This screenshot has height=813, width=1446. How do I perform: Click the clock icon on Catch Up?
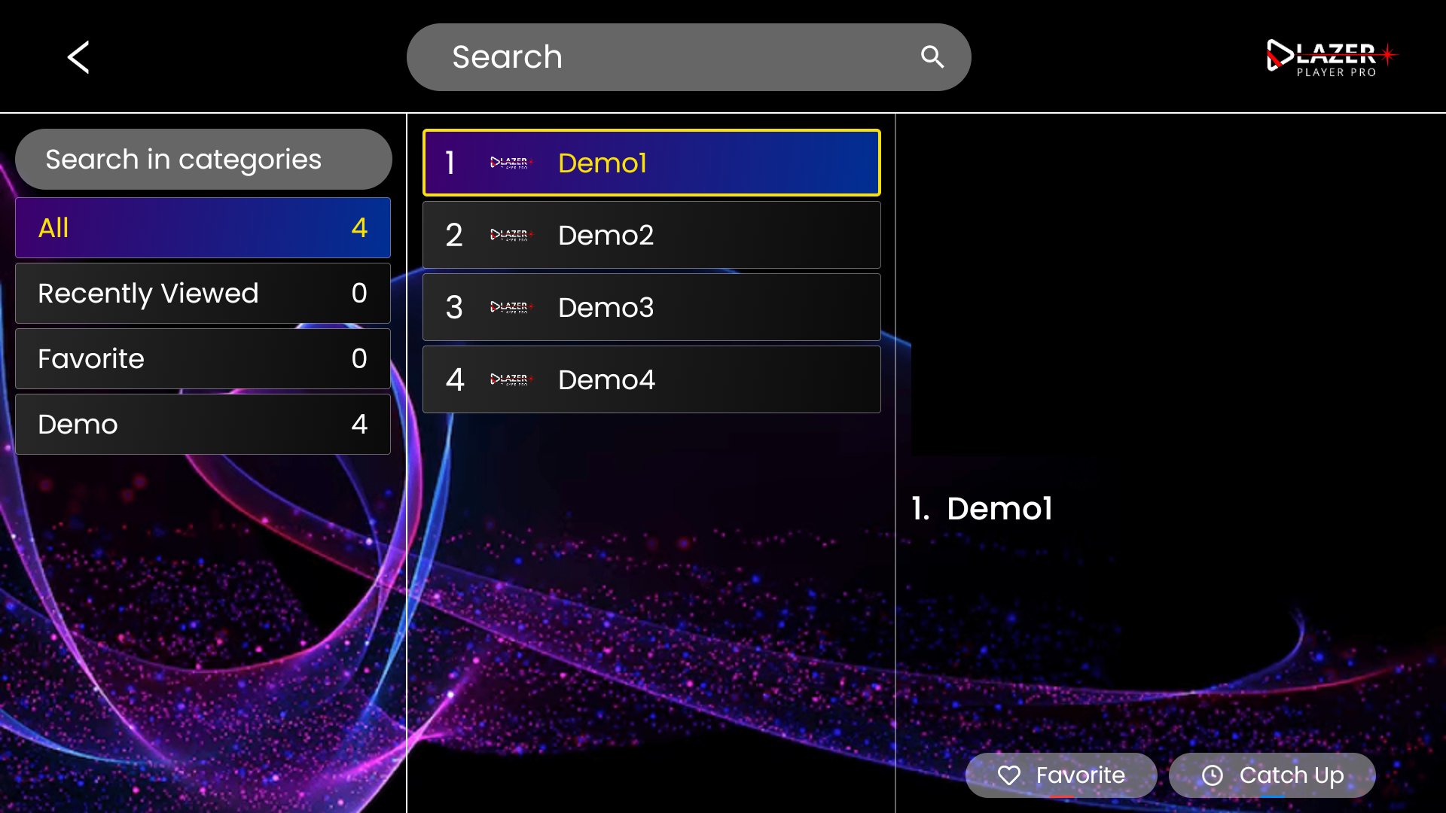click(1212, 775)
